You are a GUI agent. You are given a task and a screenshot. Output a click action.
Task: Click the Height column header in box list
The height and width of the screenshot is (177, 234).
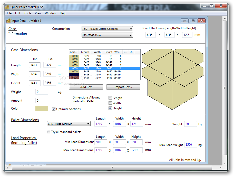[108, 52]
